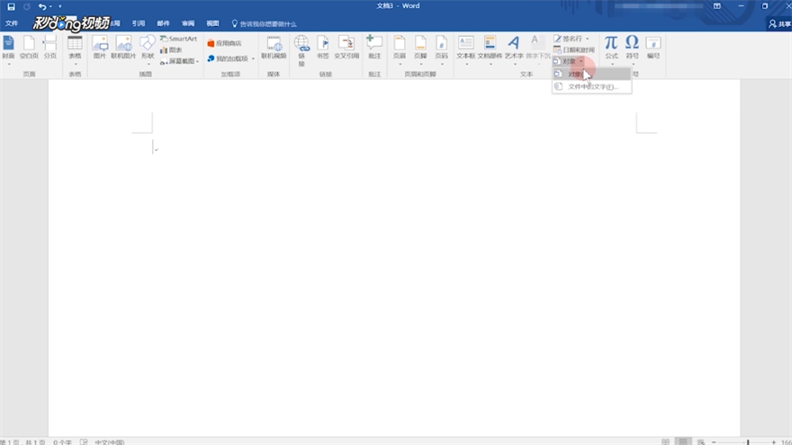Choose 文件中的文字 (Text from File) menu item
Viewport: 792px width, 445px height.
click(591, 87)
